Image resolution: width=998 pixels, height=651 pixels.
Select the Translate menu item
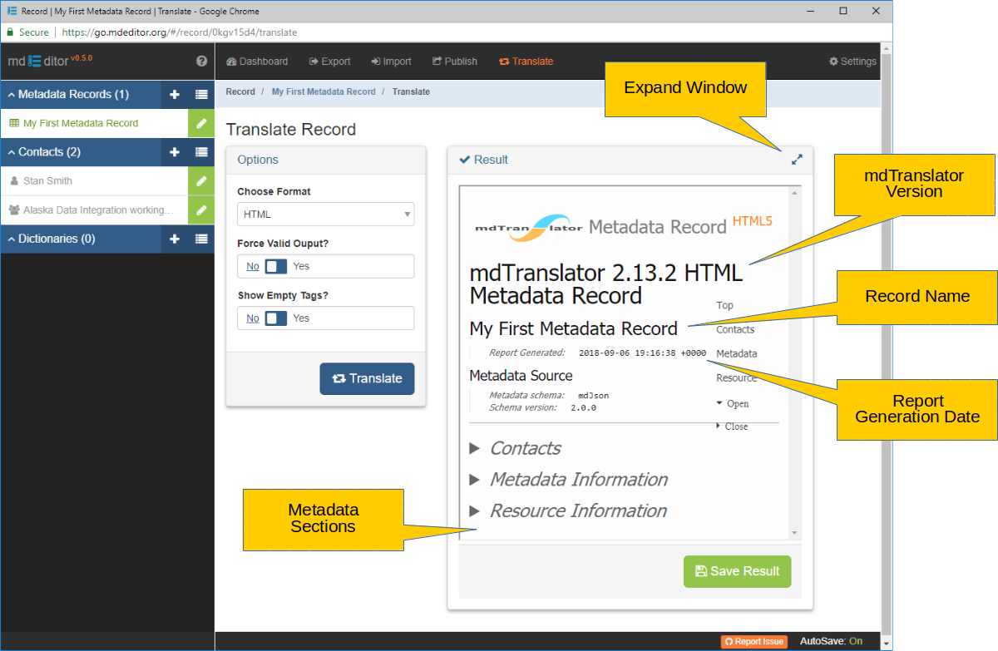526,62
